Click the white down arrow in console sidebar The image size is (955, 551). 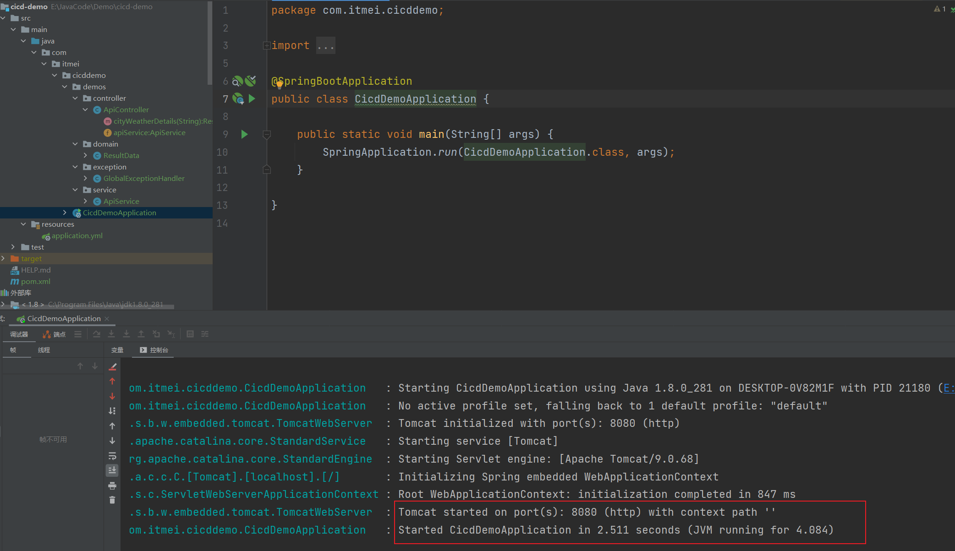point(112,441)
